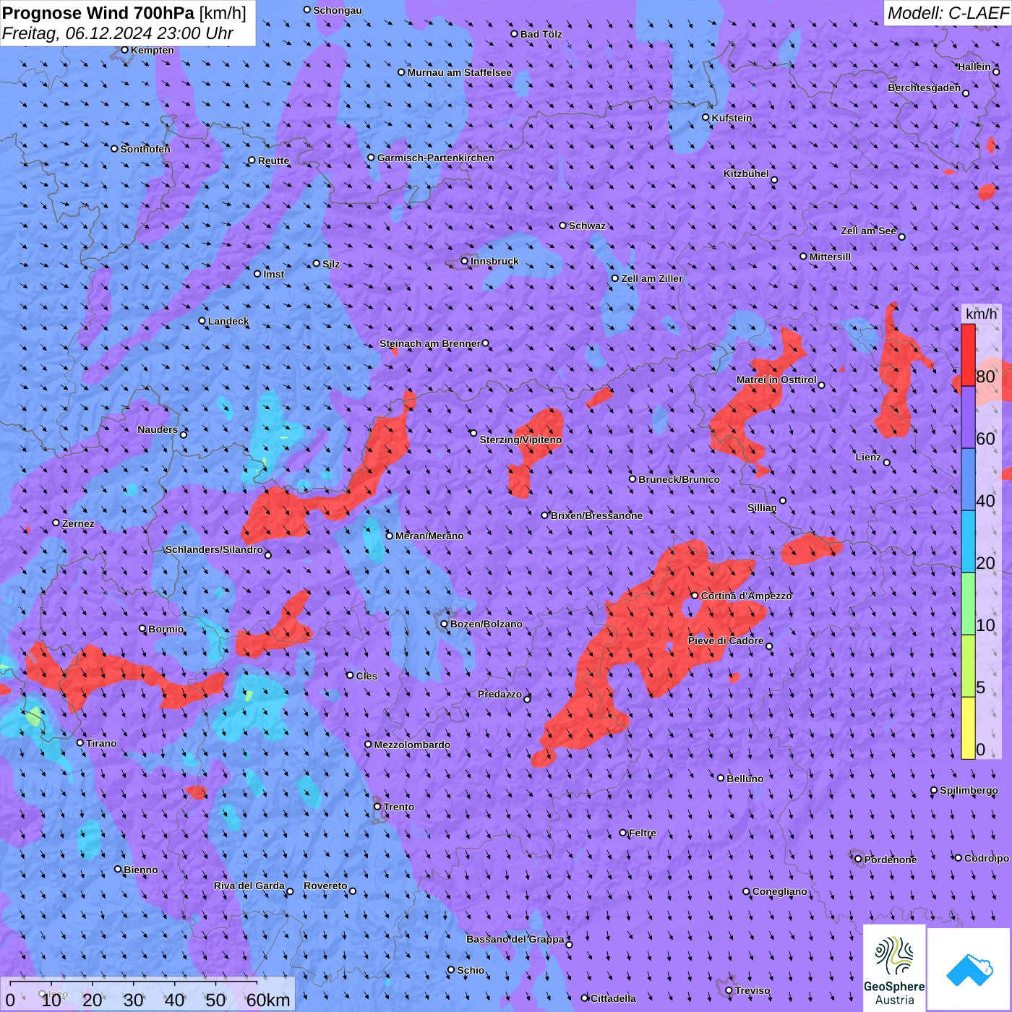Click the red 80 km/h legend color
This screenshot has width=1012, height=1012.
pyautogui.click(x=968, y=355)
